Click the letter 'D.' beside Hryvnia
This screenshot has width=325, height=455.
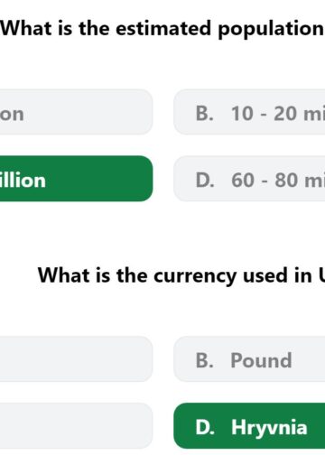pos(205,427)
